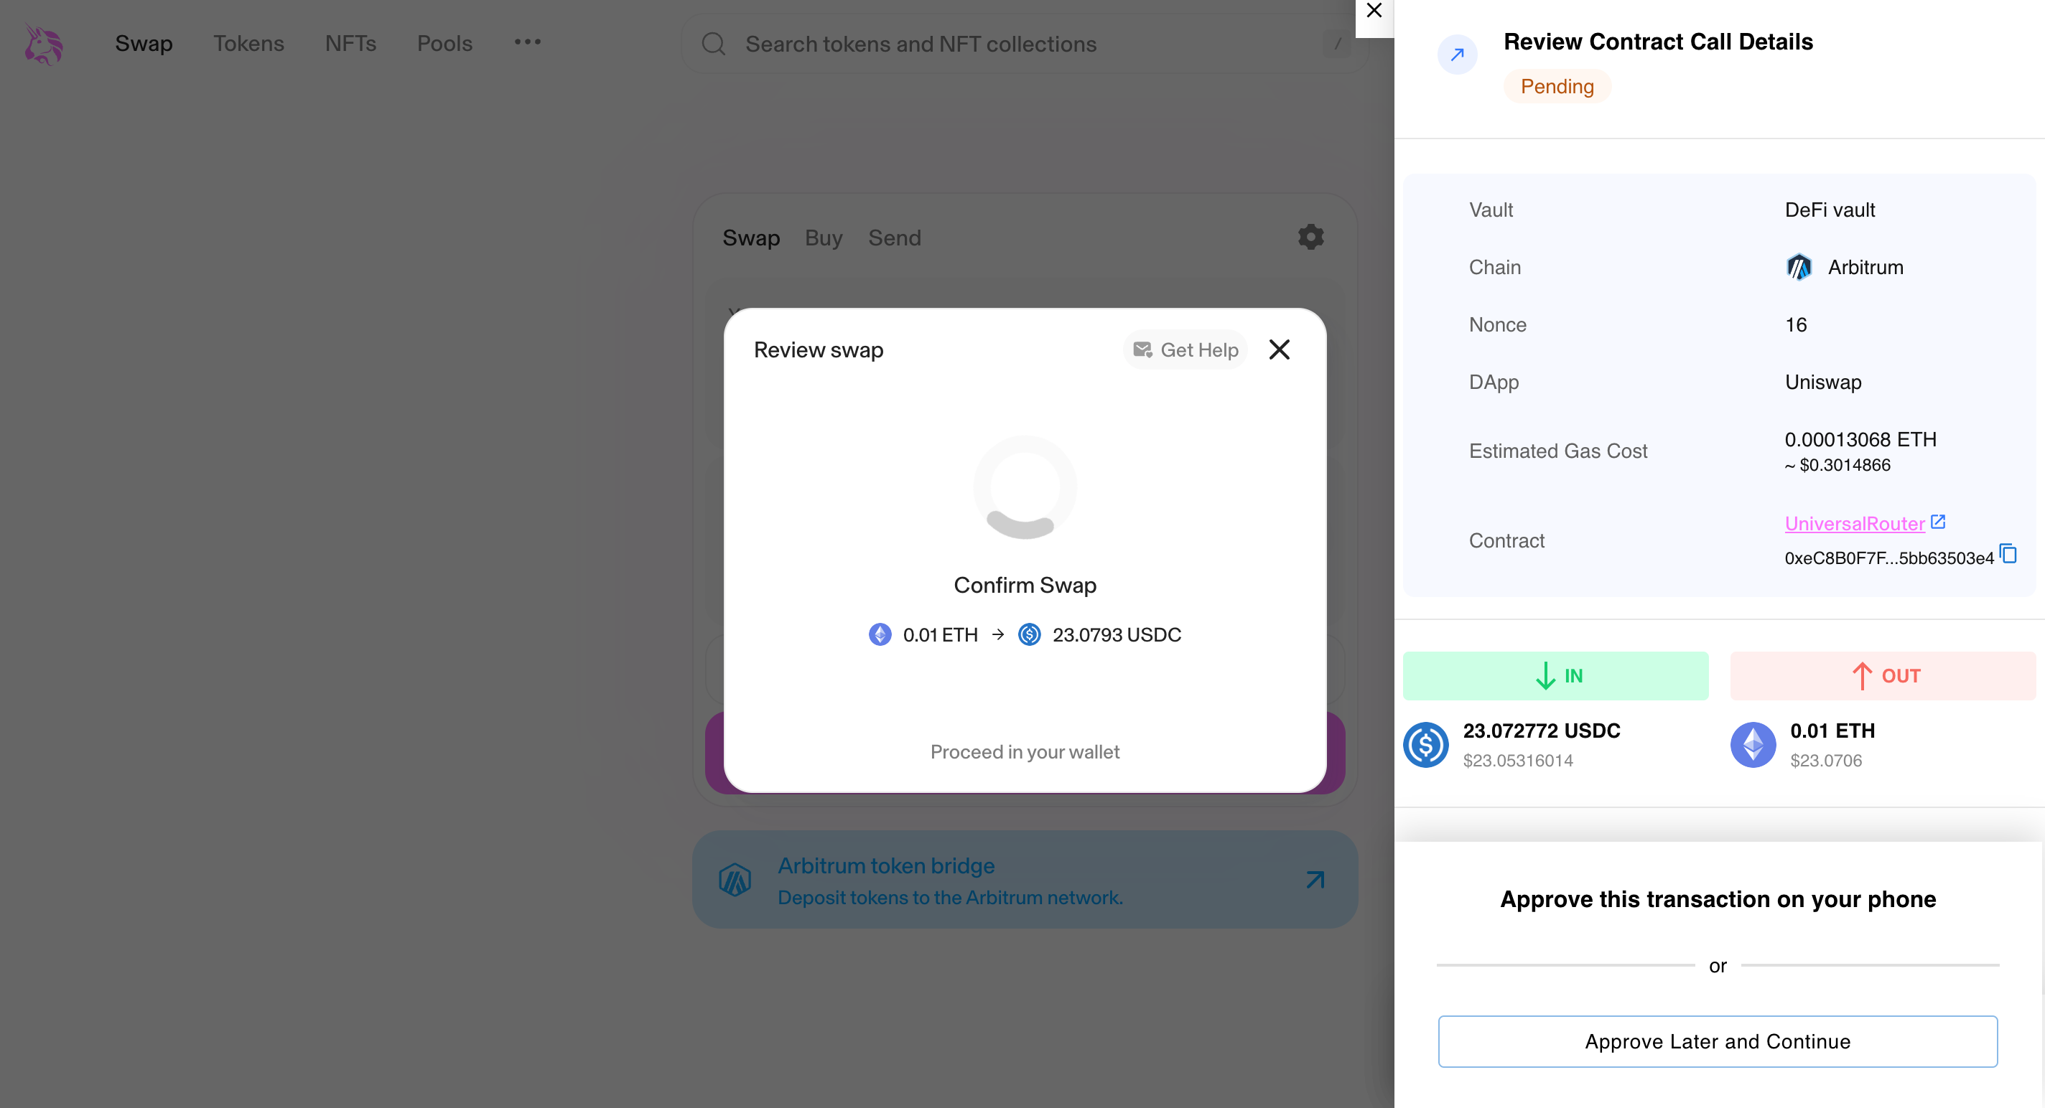2045x1108 pixels.
Task: Close the contract call details panel
Action: (x=1374, y=11)
